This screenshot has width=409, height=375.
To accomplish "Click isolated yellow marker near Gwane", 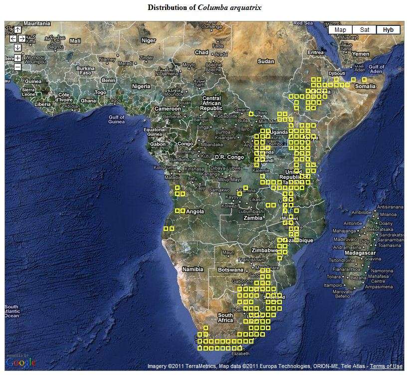I will pos(251,114).
